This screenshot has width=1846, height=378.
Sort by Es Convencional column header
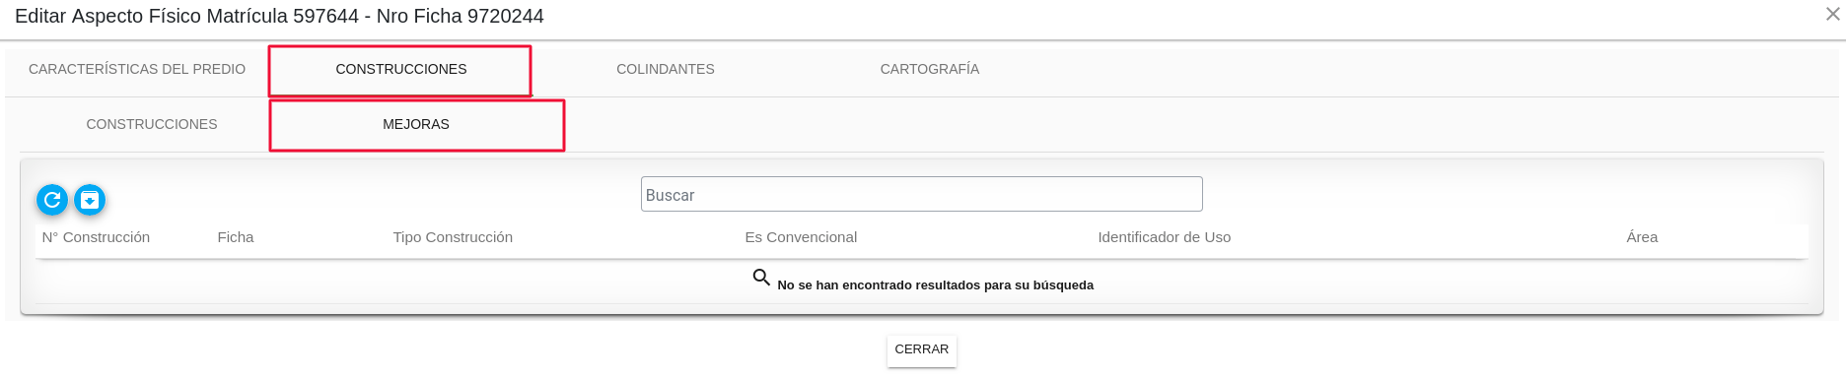coord(801,237)
